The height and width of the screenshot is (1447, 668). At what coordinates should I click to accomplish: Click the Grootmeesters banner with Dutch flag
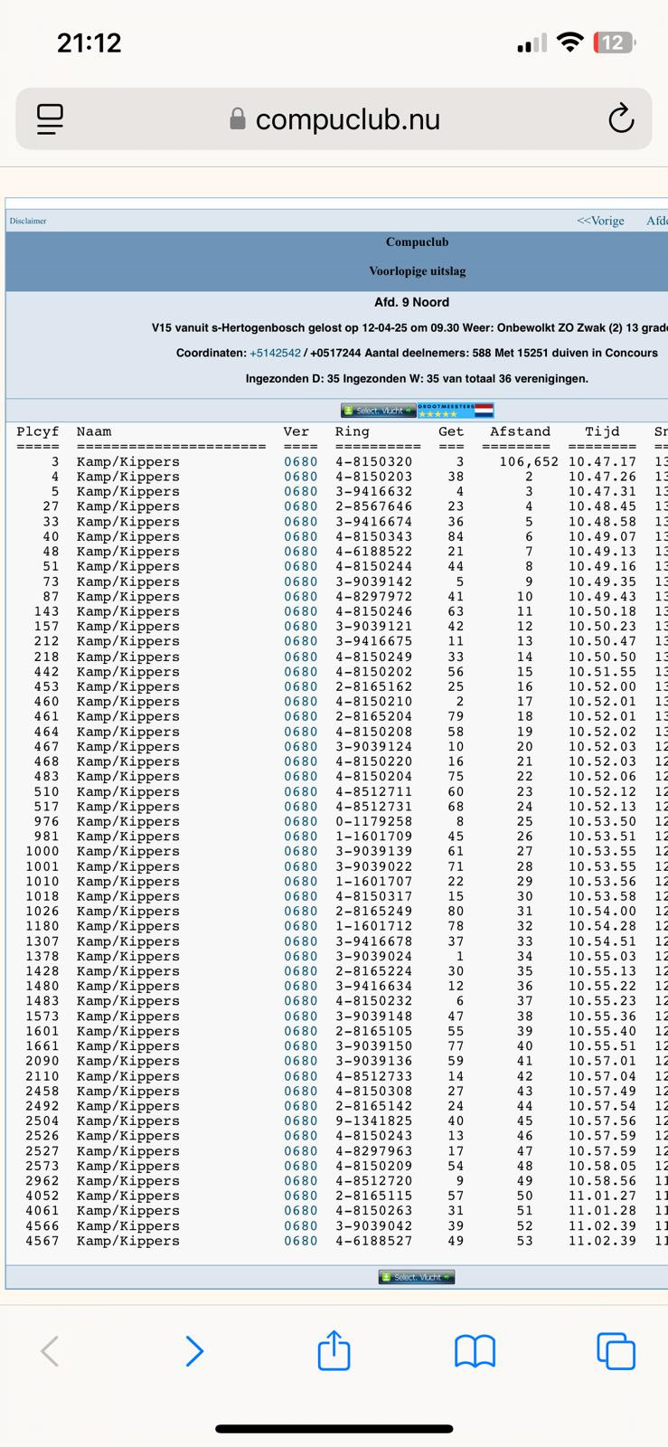[456, 411]
